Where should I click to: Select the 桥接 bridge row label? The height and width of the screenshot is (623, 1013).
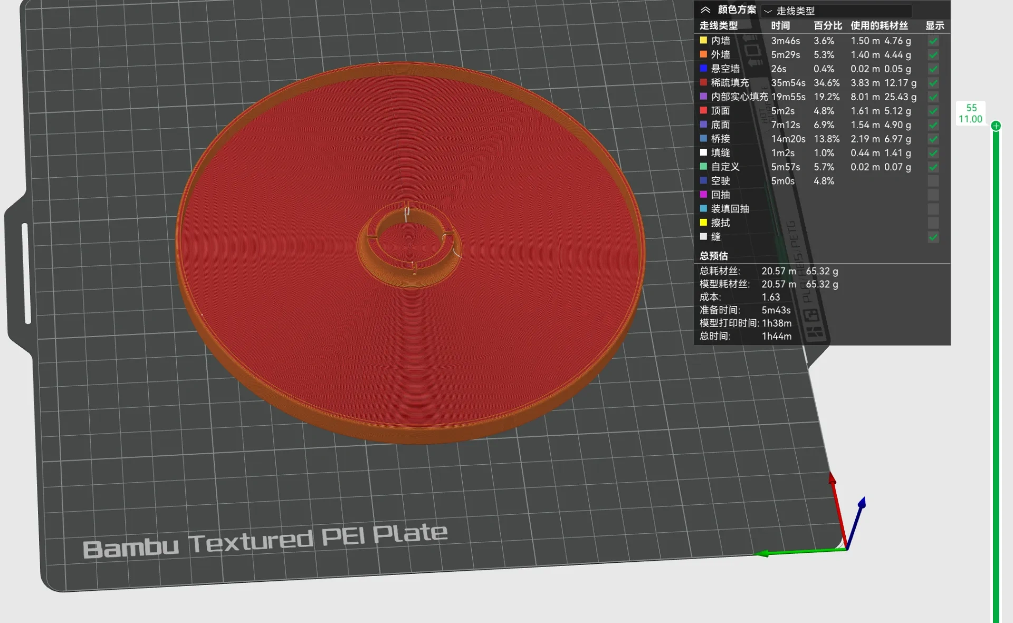pos(720,139)
